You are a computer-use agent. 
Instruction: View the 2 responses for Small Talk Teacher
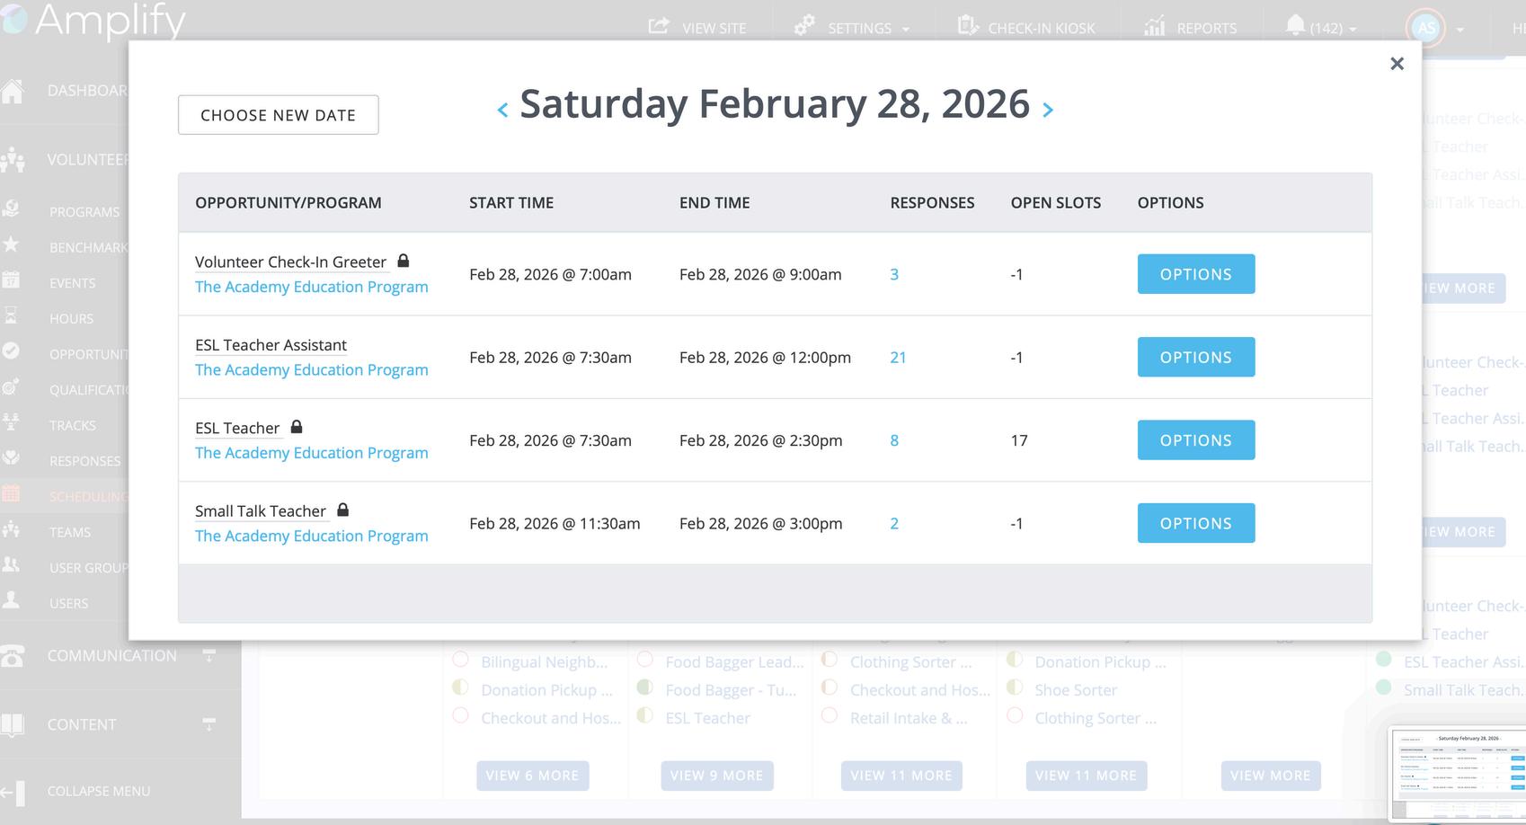(x=894, y=523)
